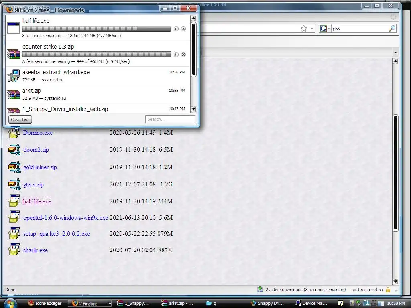The image size is (411, 308).
Task: Switch to arkit.zip taskbar window
Action: click(x=177, y=303)
